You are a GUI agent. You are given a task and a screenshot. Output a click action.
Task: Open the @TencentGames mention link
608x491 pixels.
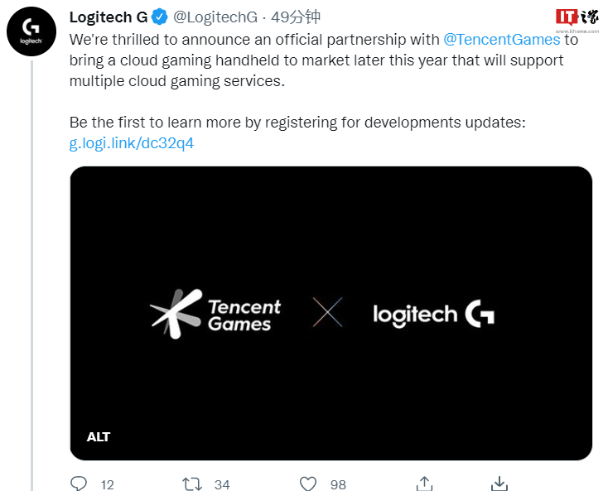(x=502, y=40)
